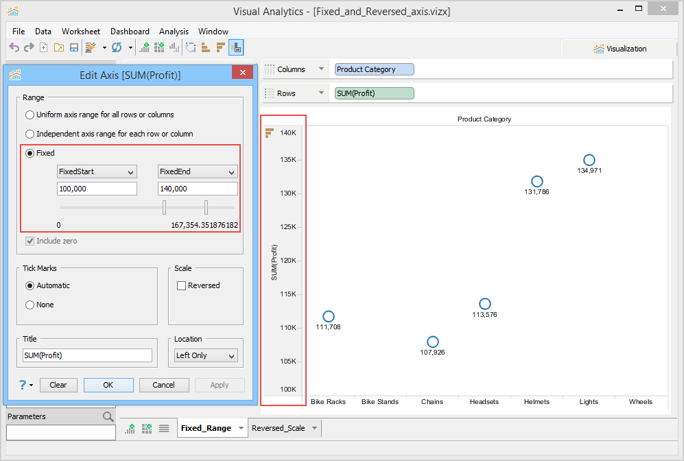The height and width of the screenshot is (461, 684).
Task: Click the help question mark icon
Action: [23, 385]
